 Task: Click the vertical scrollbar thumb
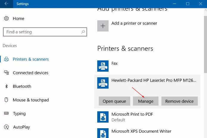click(x=206, y=44)
